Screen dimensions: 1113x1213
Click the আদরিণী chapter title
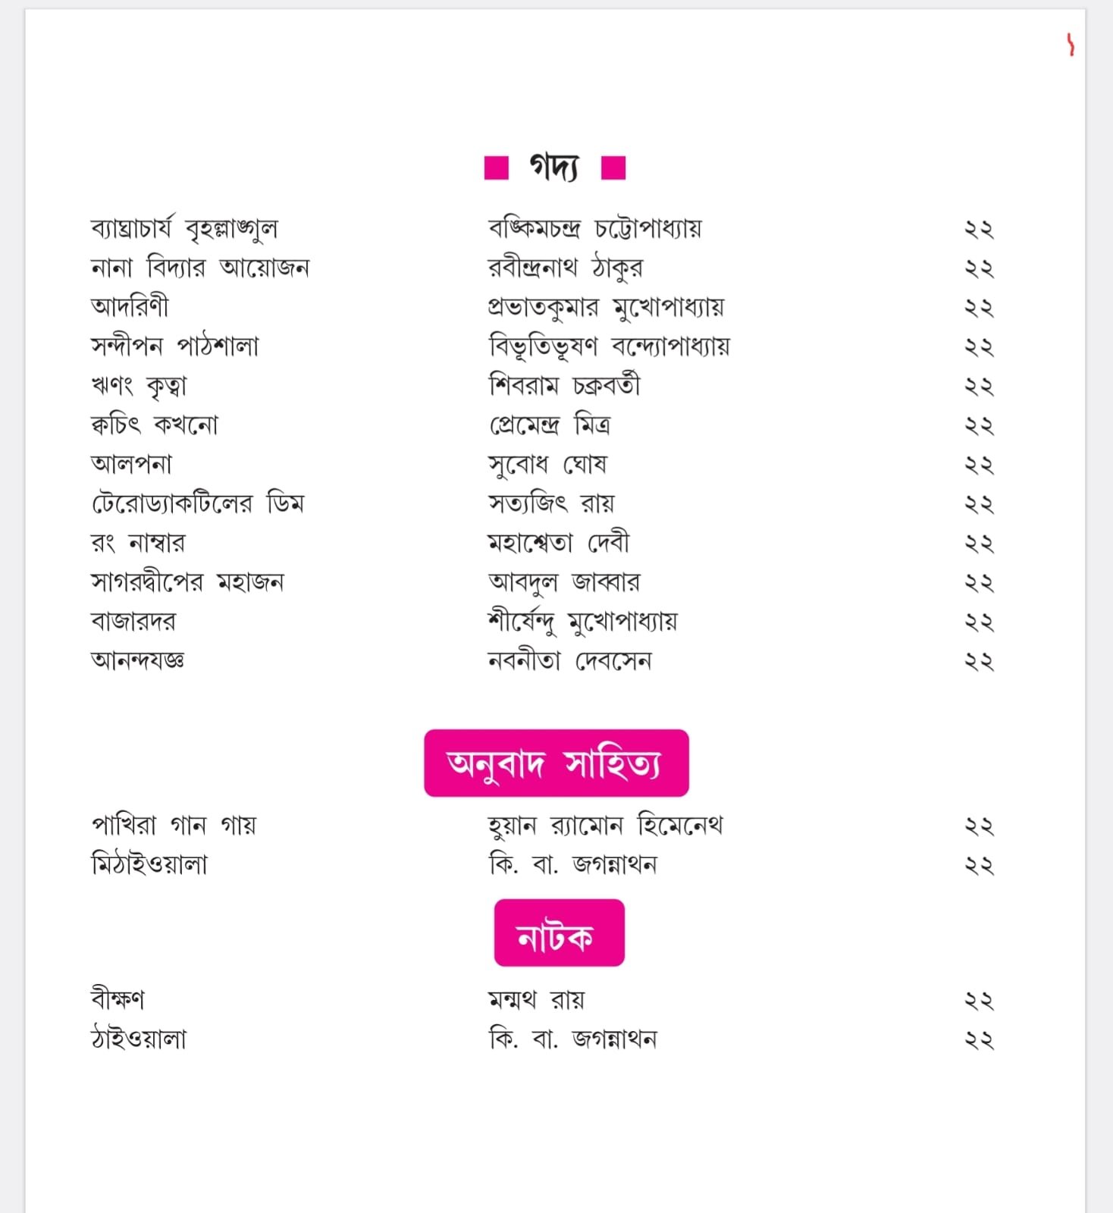[x=130, y=307]
